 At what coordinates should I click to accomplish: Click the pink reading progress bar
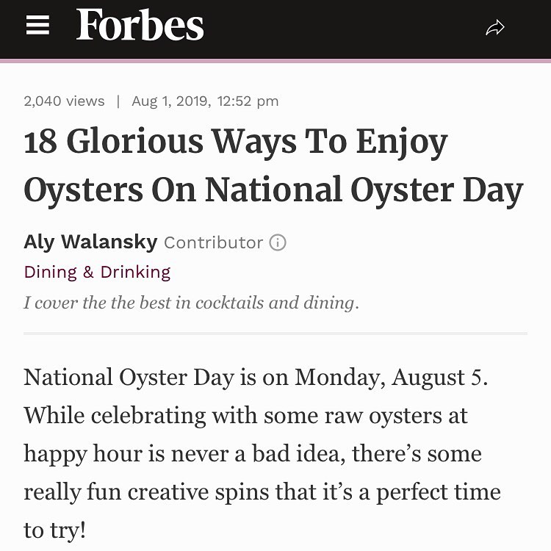pyautogui.click(x=275, y=61)
